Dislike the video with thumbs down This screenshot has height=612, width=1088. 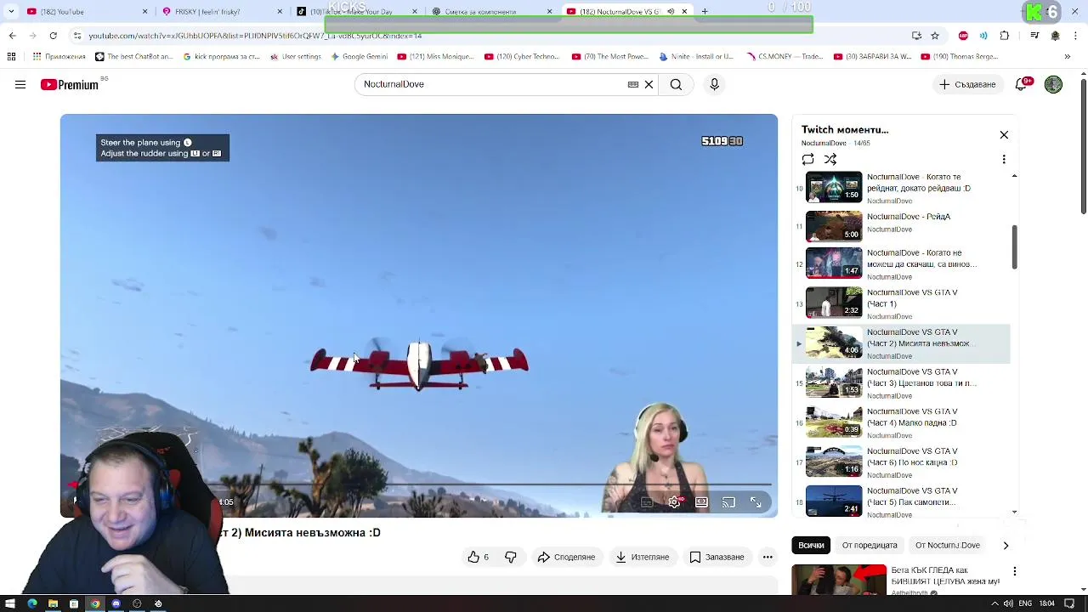click(x=511, y=557)
